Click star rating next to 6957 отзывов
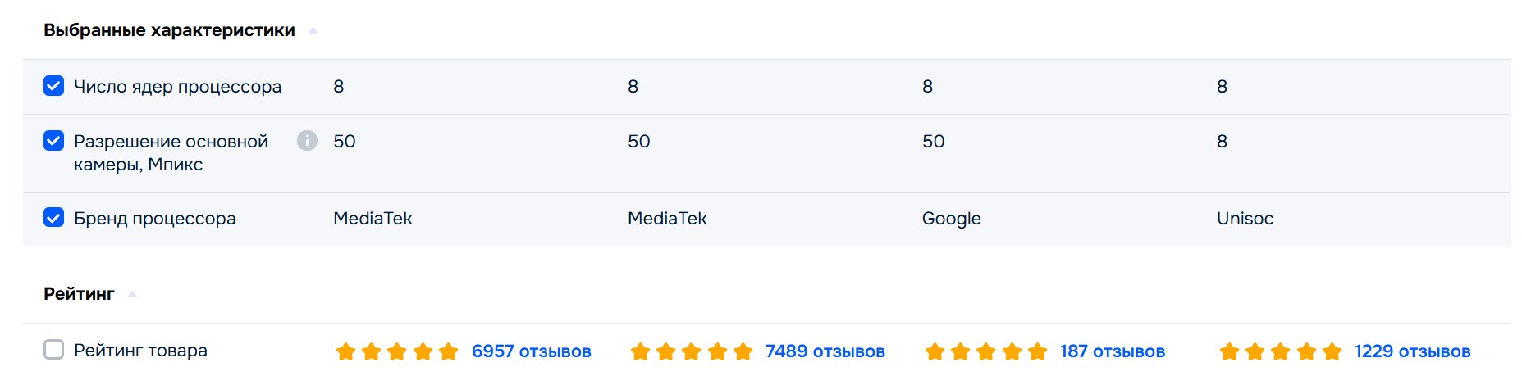The width and height of the screenshot is (1522, 385). point(397,351)
